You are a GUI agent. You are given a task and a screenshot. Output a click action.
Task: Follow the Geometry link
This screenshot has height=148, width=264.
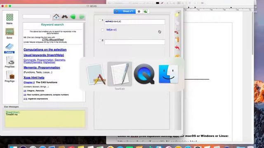point(60,60)
